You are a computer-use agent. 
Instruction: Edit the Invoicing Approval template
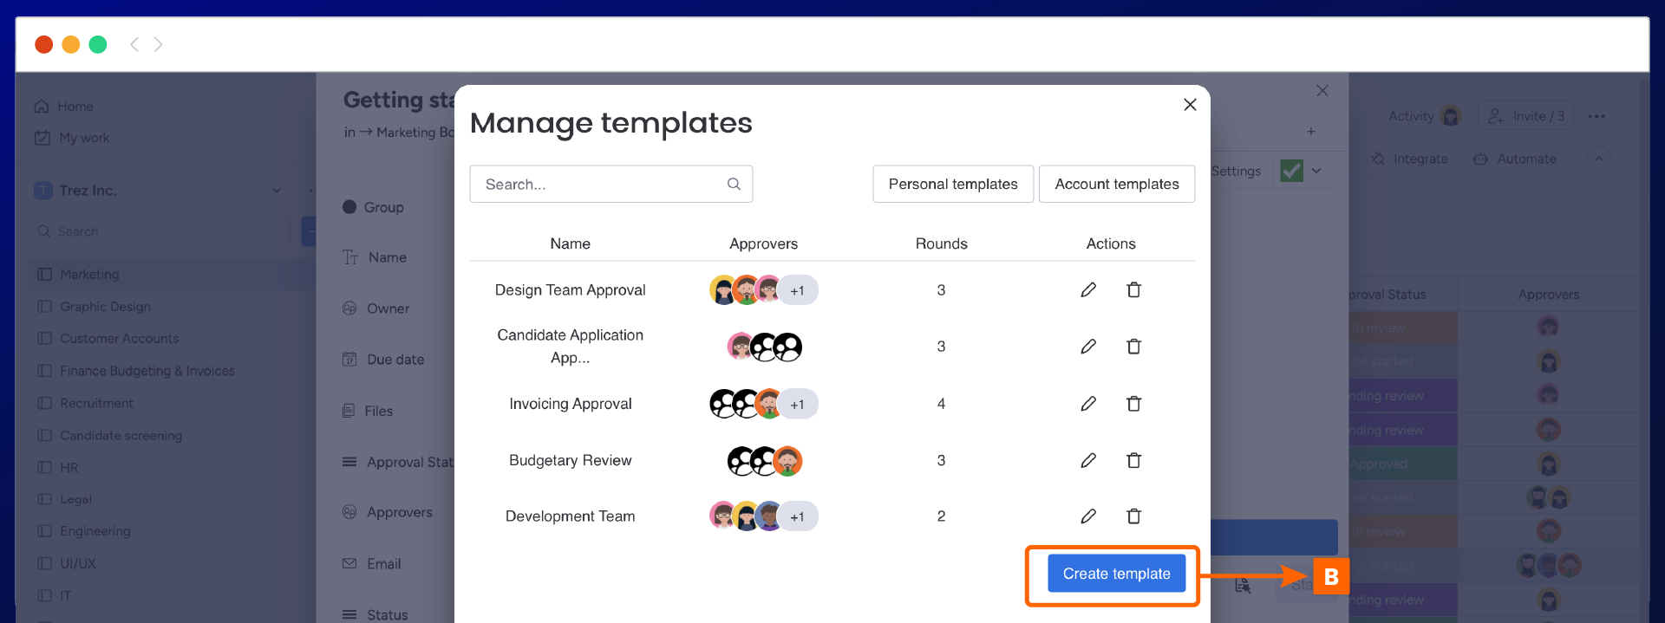(x=1088, y=404)
